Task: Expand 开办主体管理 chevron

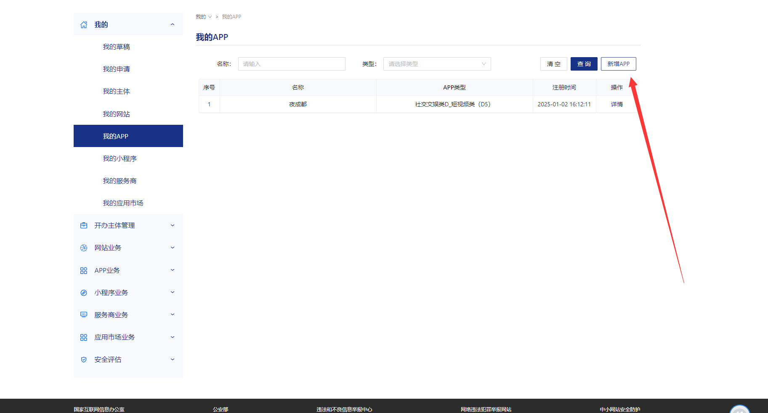Action: pos(173,226)
